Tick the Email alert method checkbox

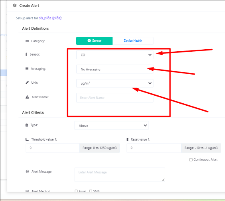(x=76, y=191)
